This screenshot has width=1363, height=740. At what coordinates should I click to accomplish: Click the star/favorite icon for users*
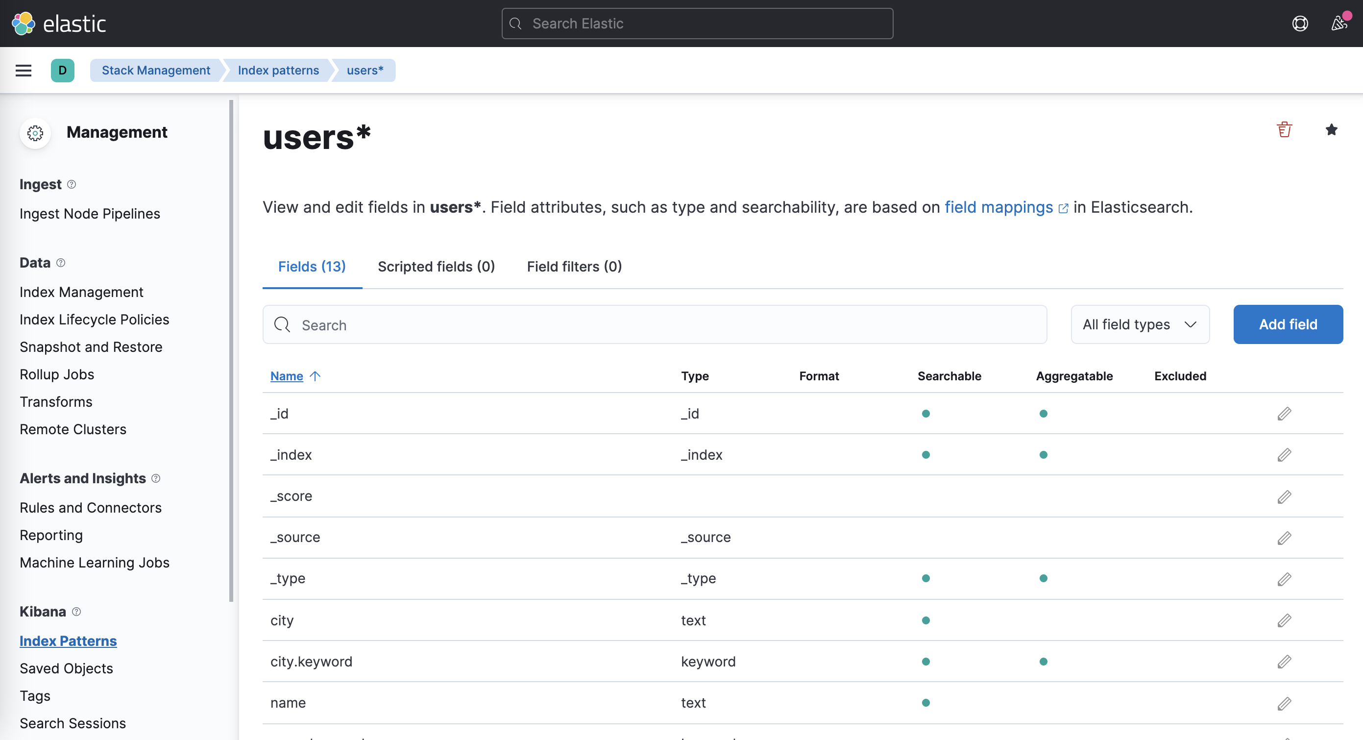1331,129
